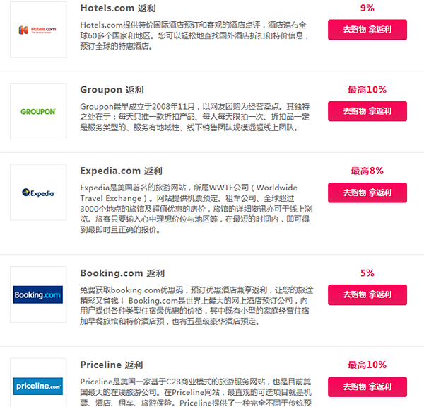
Task: Open the blue Booking.com logo
Action: [38, 294]
